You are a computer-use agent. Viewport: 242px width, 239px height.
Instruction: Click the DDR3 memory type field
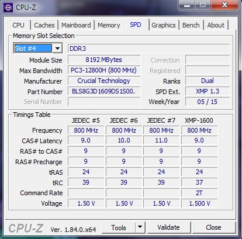click(148, 49)
